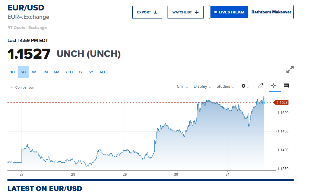
Task: Add a comparison with the plus icon
Action: click(x=12, y=87)
